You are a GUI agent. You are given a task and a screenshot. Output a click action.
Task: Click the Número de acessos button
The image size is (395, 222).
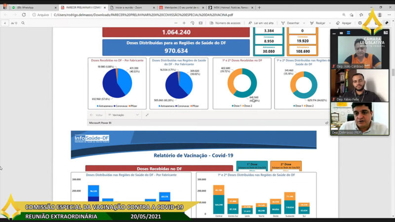tap(226, 23)
